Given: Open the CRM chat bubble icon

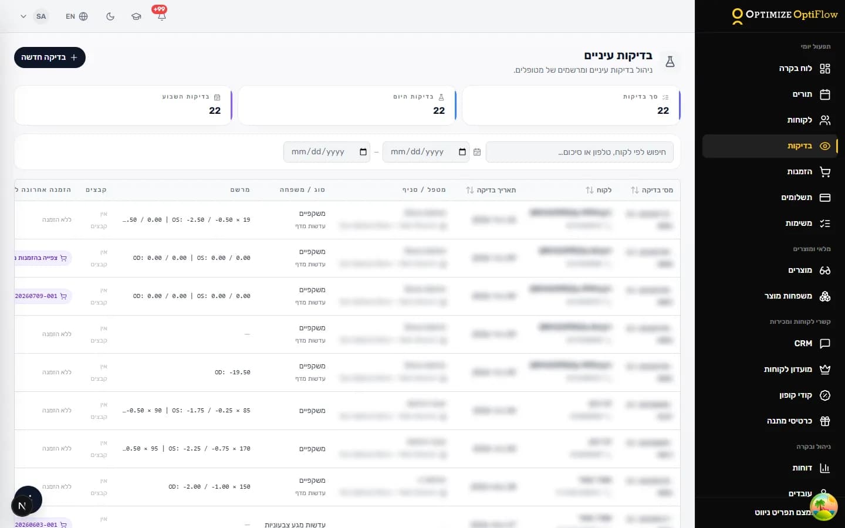Looking at the screenshot, I should (x=824, y=344).
